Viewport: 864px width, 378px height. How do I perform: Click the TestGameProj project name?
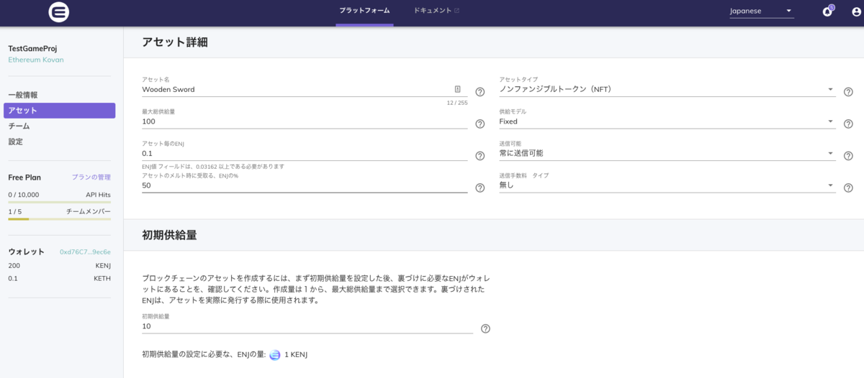pyautogui.click(x=32, y=48)
